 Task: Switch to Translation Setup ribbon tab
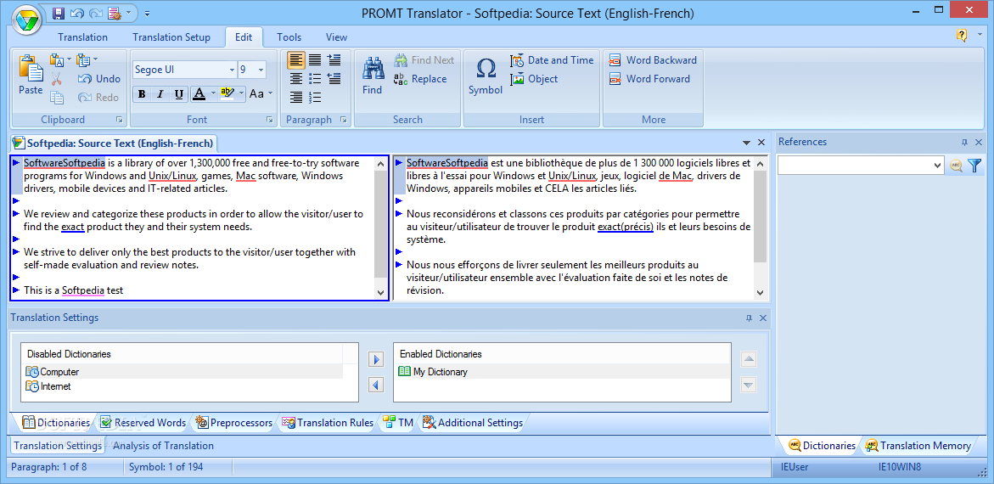point(171,37)
